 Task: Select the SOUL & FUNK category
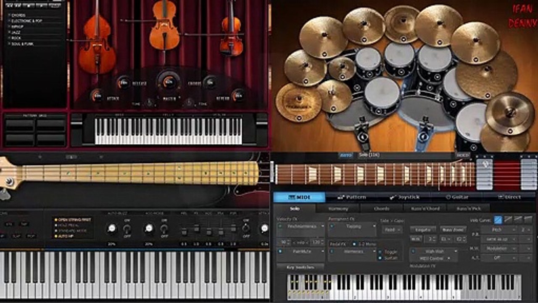click(x=23, y=44)
